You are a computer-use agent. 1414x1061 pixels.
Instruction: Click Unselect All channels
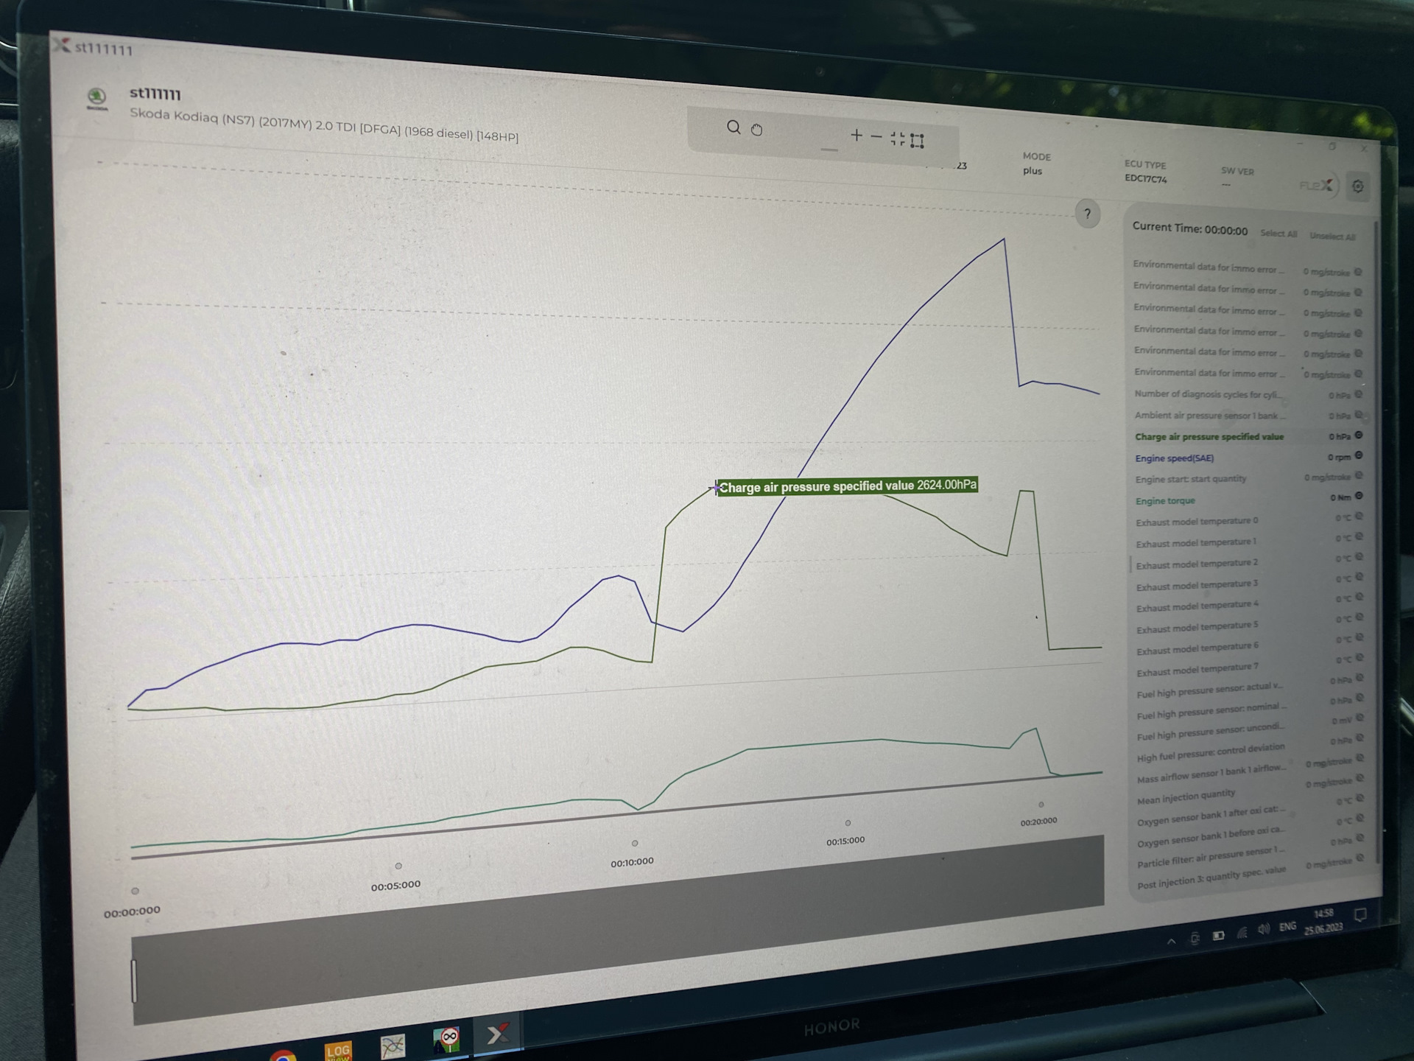[x=1332, y=237]
